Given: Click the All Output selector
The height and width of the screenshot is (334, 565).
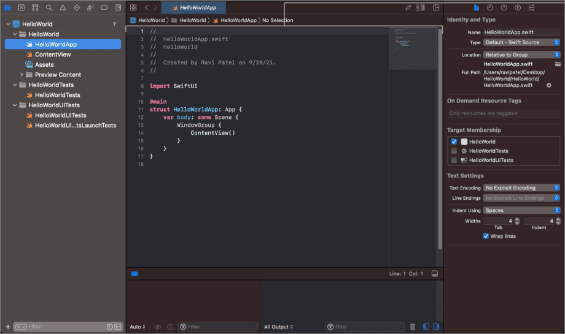Looking at the screenshot, I should 278,327.
